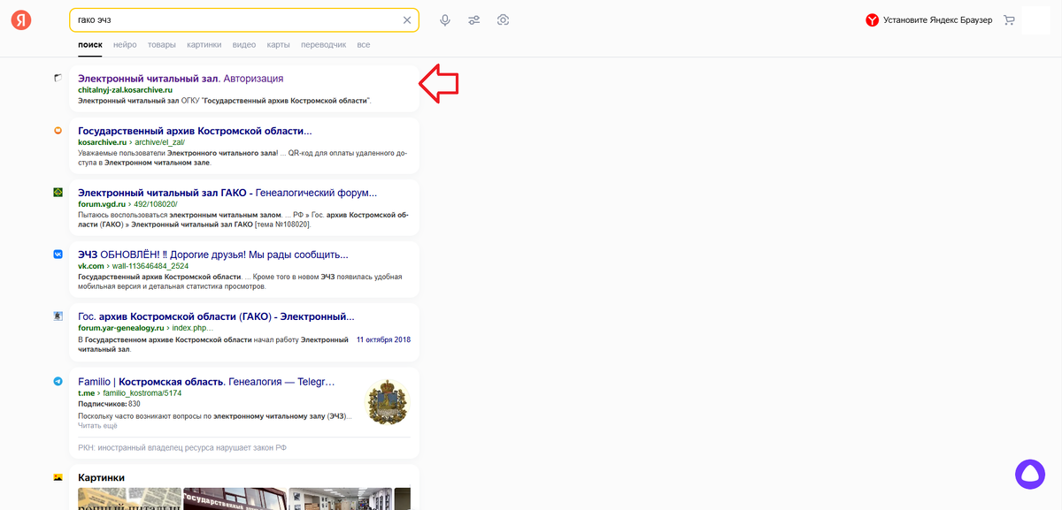The image size is (1062, 510).
Task: Open the все tab
Action: tap(364, 44)
